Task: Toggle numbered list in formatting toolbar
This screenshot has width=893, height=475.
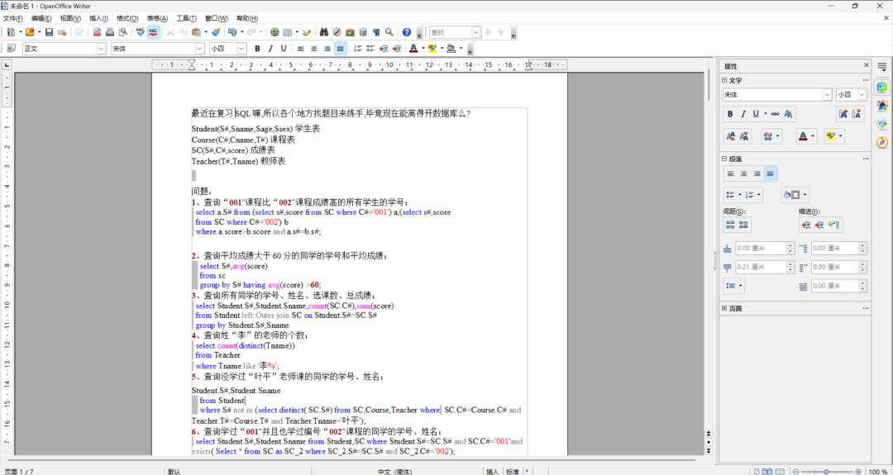Action: click(358, 49)
